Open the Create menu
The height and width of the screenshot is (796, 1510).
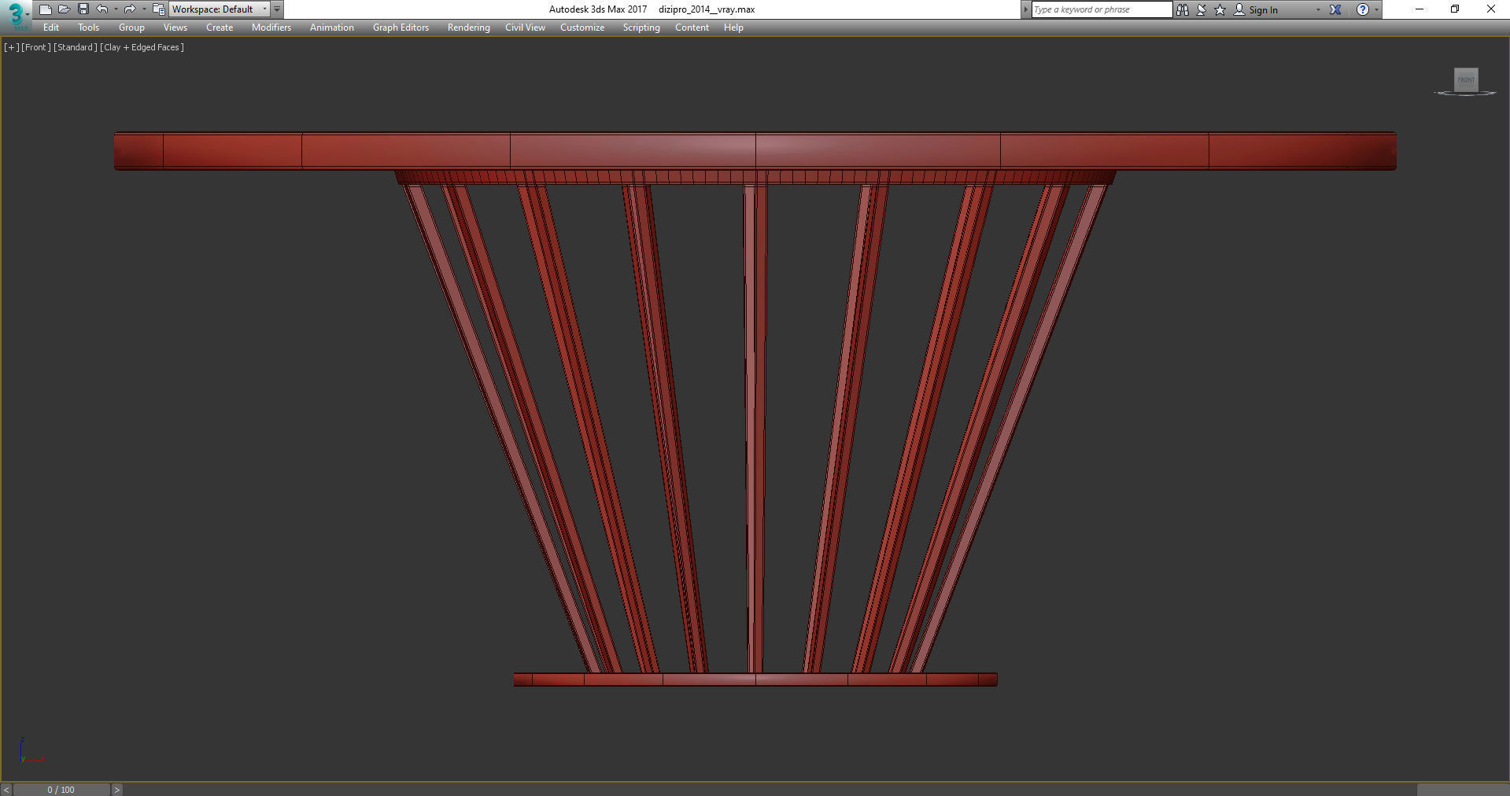220,28
